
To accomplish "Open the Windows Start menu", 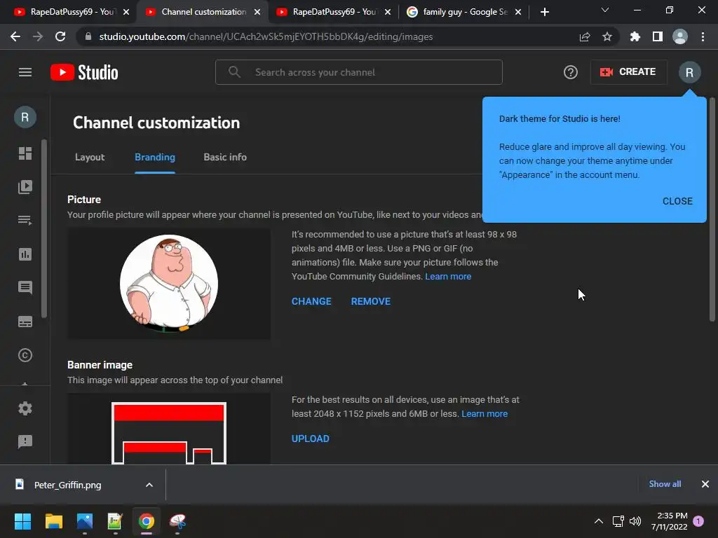I will [22, 521].
